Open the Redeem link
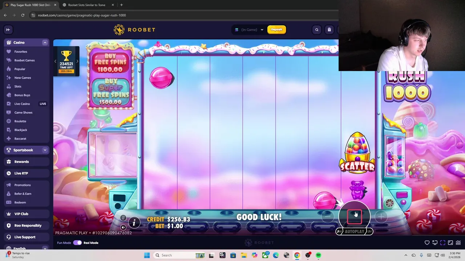Viewport: 465px width, 261px height. (20, 202)
